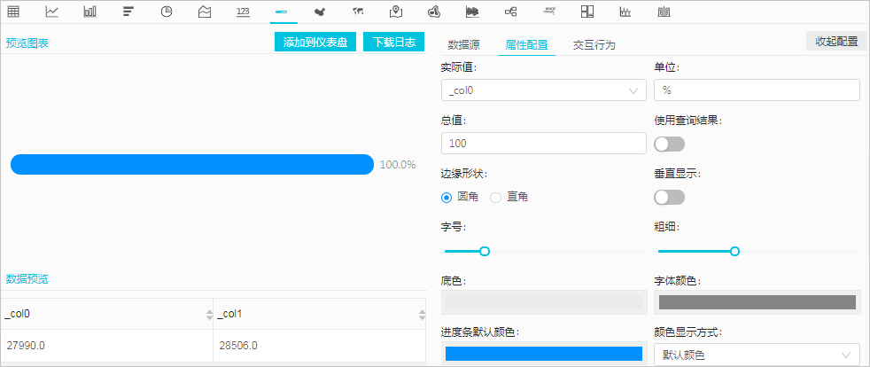Click the 28506.0 table cell
870x367 pixels.
click(320, 346)
